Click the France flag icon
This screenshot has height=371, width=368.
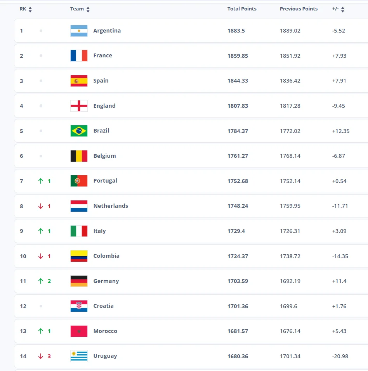click(x=79, y=56)
